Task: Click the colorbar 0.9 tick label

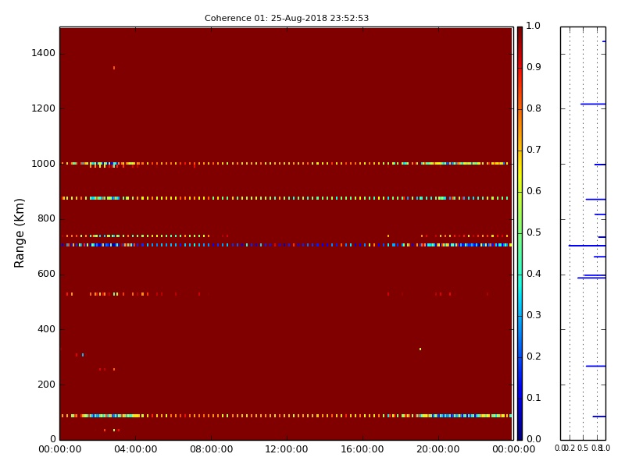Action: point(534,67)
